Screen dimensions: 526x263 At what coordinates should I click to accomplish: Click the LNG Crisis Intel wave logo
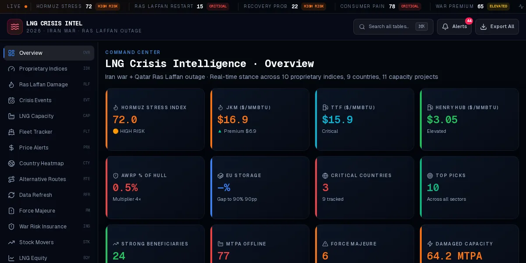pos(15,27)
